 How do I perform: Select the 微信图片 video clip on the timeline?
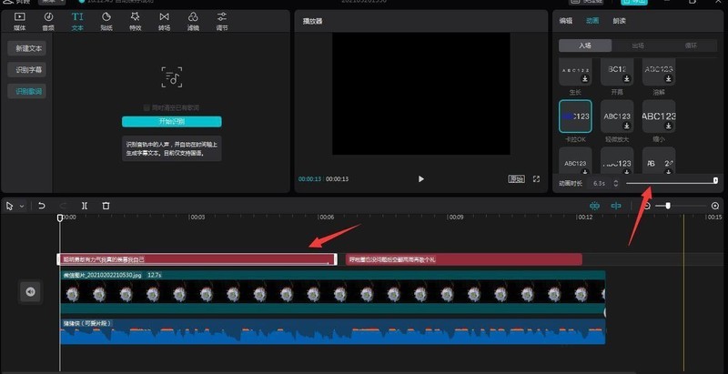point(332,293)
